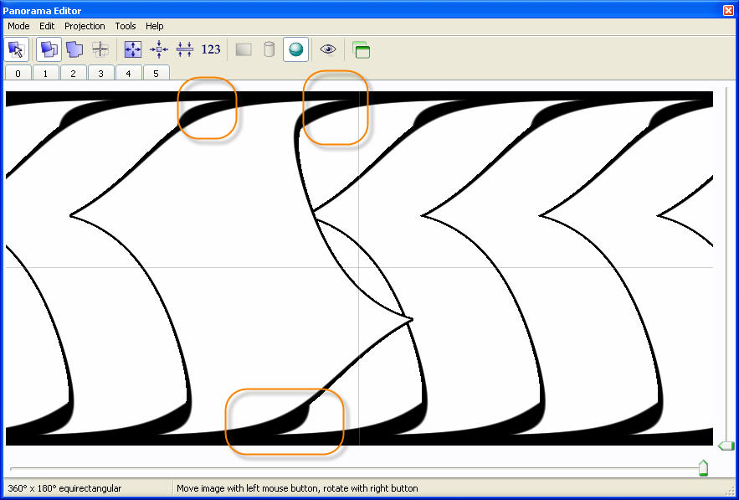Click the Center panorama icon
Screen dimensions: 739x500
click(159, 49)
